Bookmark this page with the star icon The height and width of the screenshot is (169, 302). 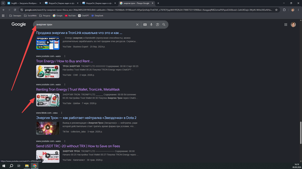point(276,10)
